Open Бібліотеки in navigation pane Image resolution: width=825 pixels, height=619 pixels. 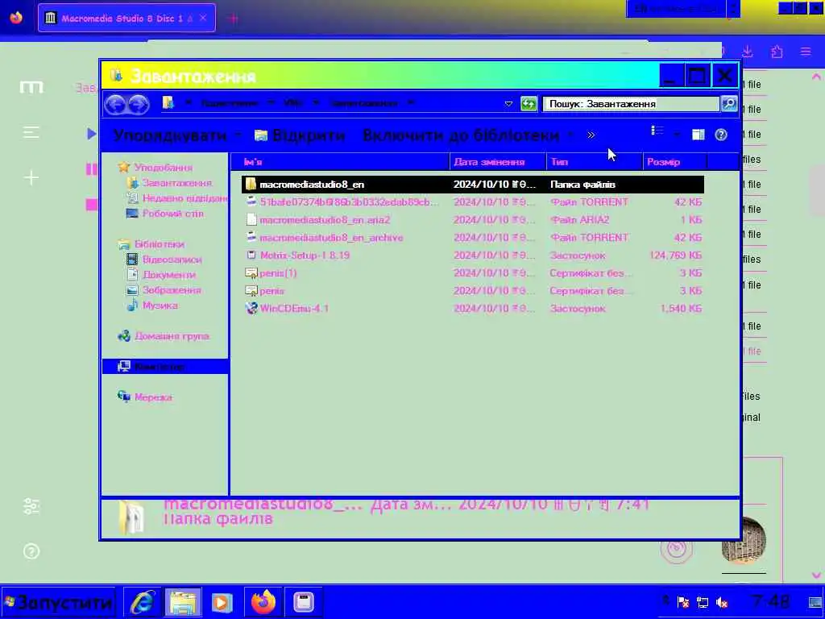click(151, 244)
